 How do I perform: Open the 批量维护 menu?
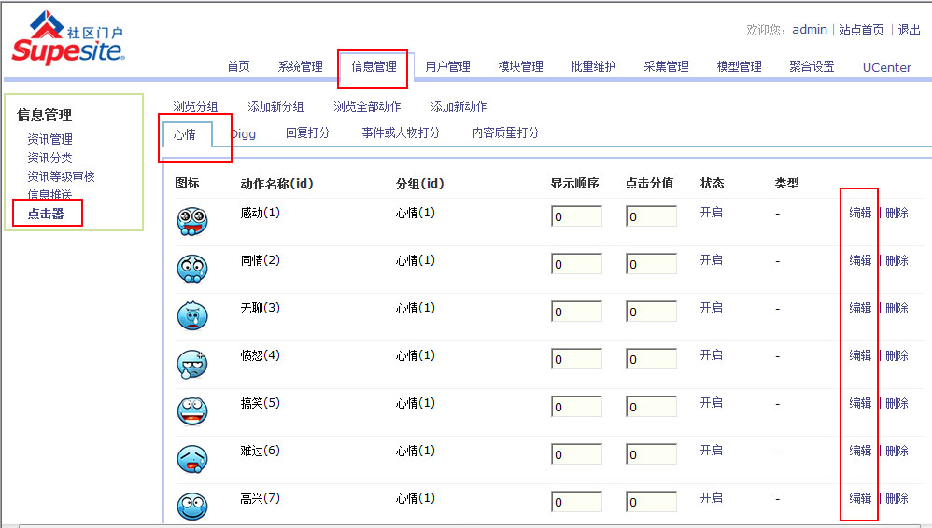[593, 66]
